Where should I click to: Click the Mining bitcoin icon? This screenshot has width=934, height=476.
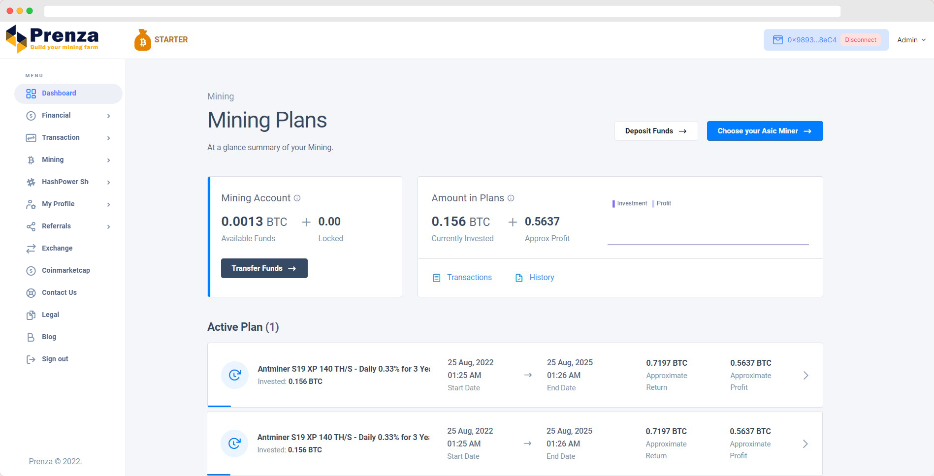coord(31,159)
